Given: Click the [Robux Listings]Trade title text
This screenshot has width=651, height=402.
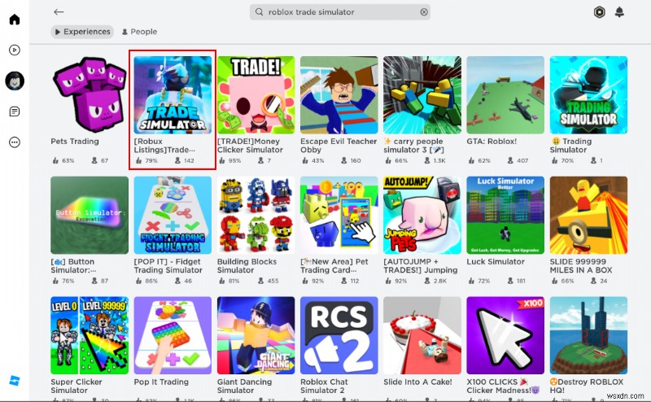Looking at the screenshot, I should tap(164, 146).
